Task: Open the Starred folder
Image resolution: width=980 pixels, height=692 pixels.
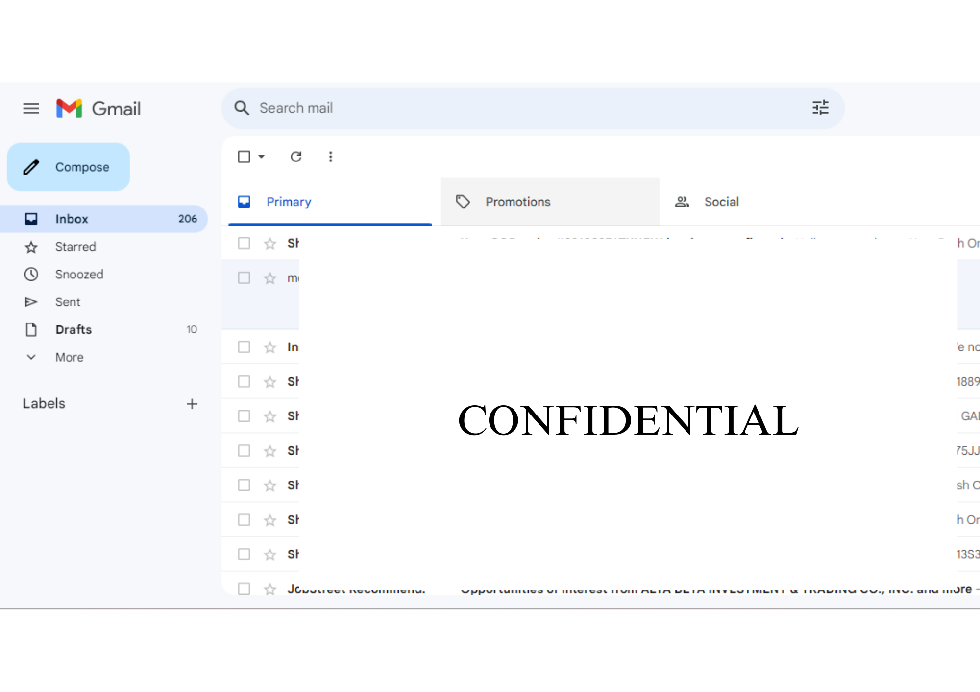Action: pos(75,247)
